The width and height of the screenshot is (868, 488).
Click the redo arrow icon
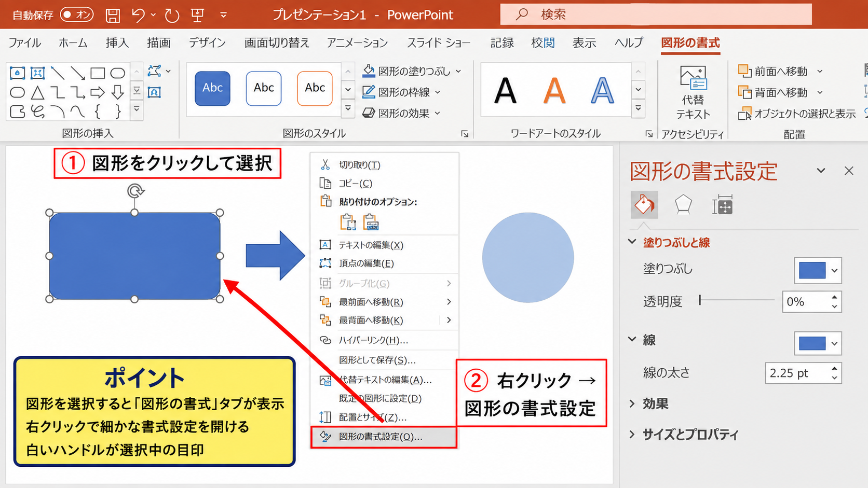coord(172,15)
